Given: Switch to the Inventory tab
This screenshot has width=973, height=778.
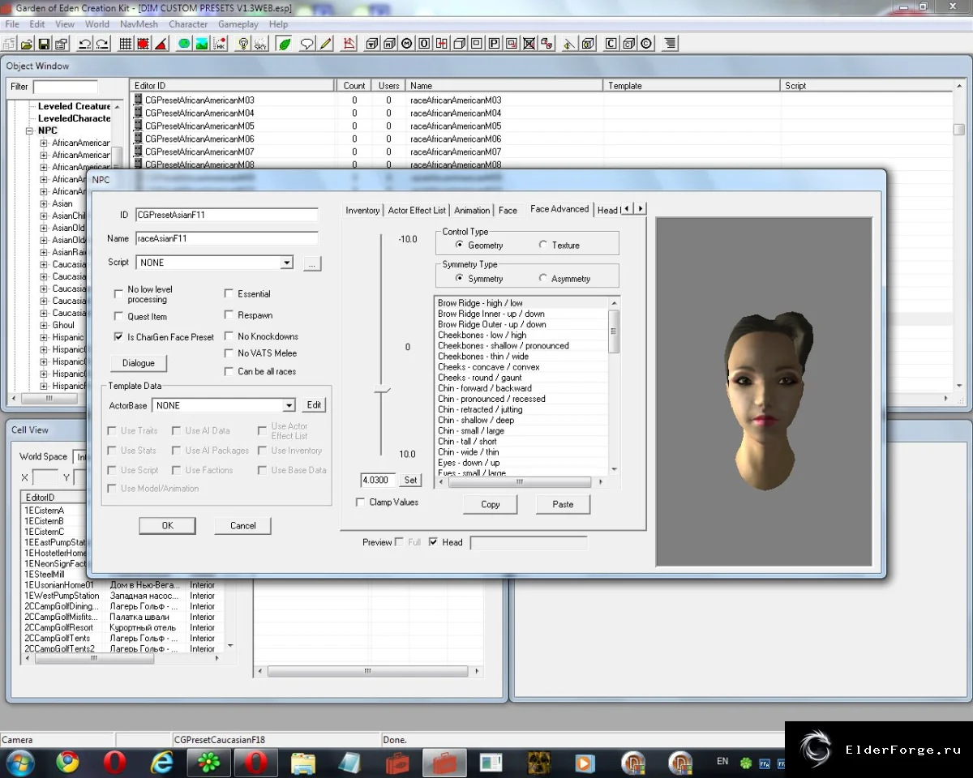Looking at the screenshot, I should point(362,210).
